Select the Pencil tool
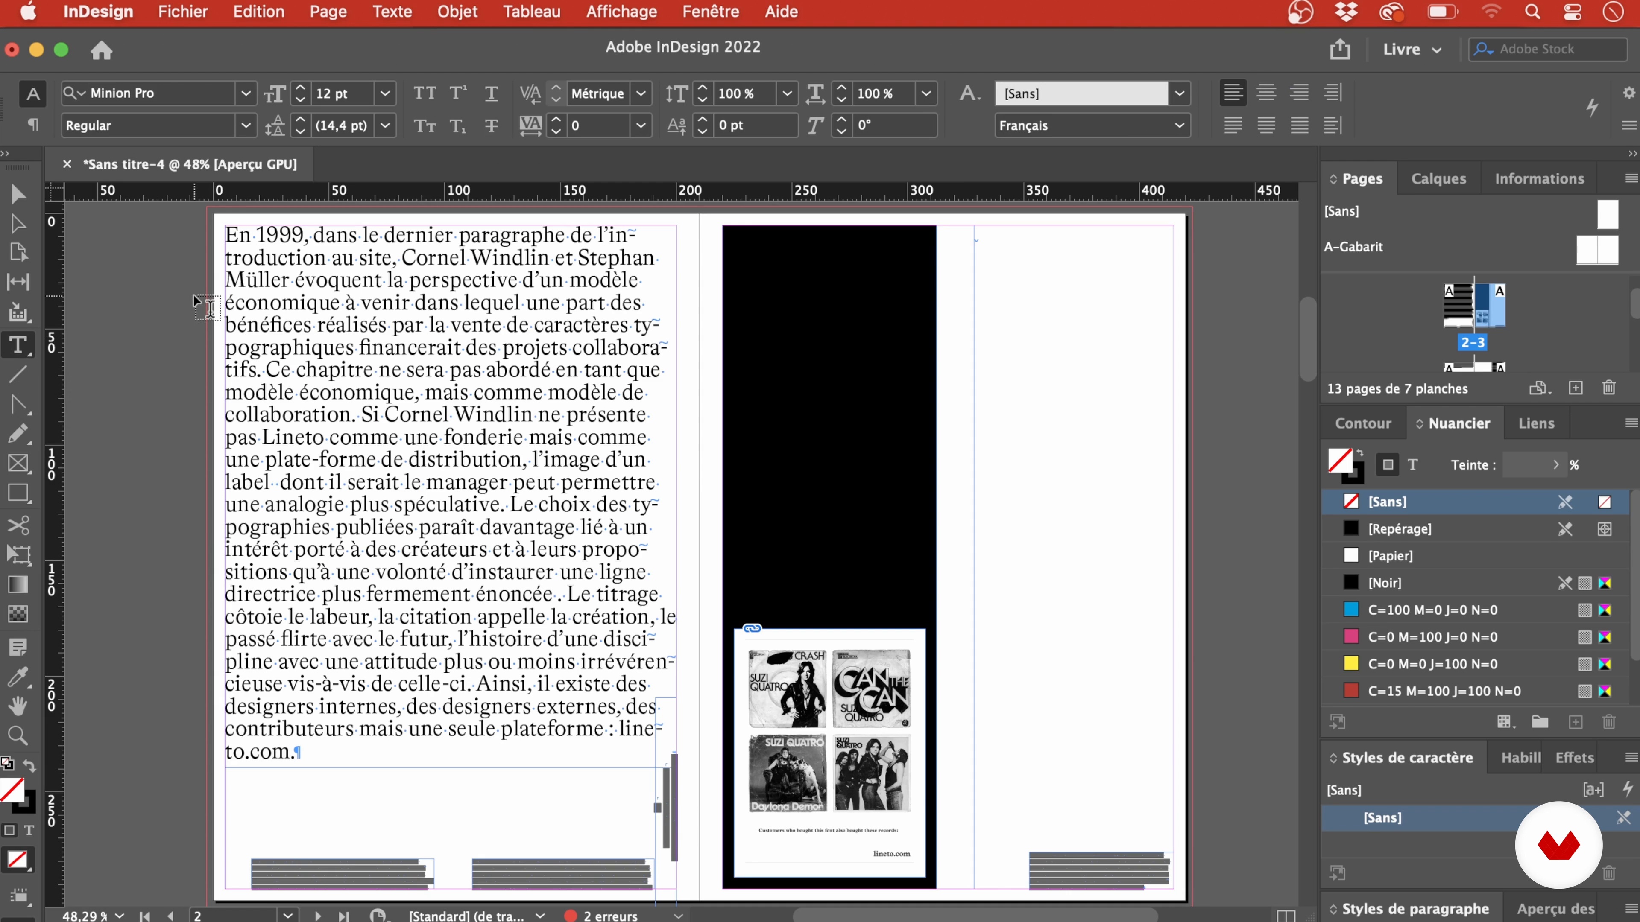 tap(18, 434)
